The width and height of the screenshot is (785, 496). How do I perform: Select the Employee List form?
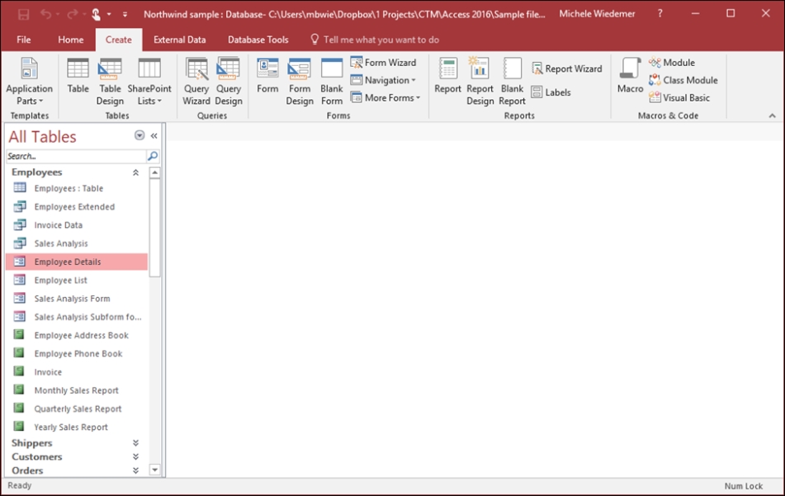tap(77, 281)
